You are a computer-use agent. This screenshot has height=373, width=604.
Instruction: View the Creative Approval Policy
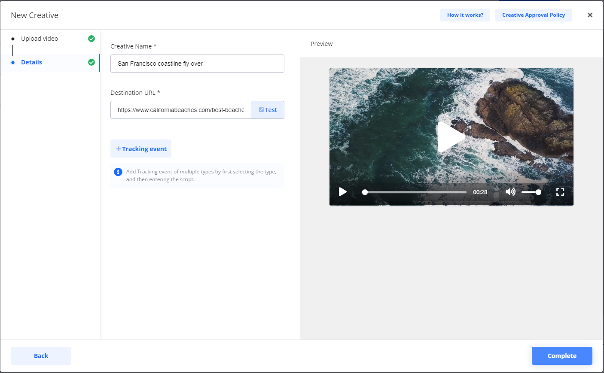point(533,15)
